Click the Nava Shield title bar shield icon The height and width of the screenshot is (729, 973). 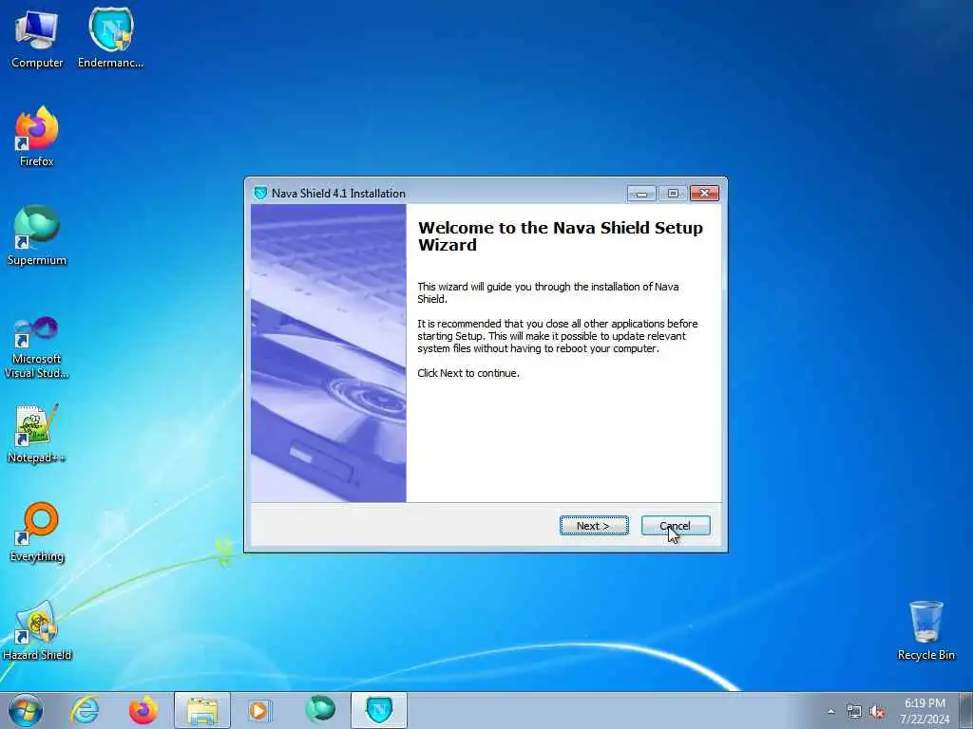(260, 193)
